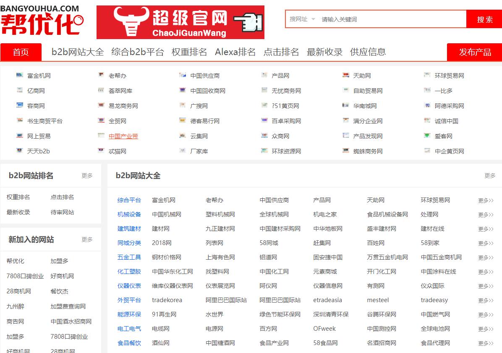Open the b2b网站大全 nav menu item

78,52
